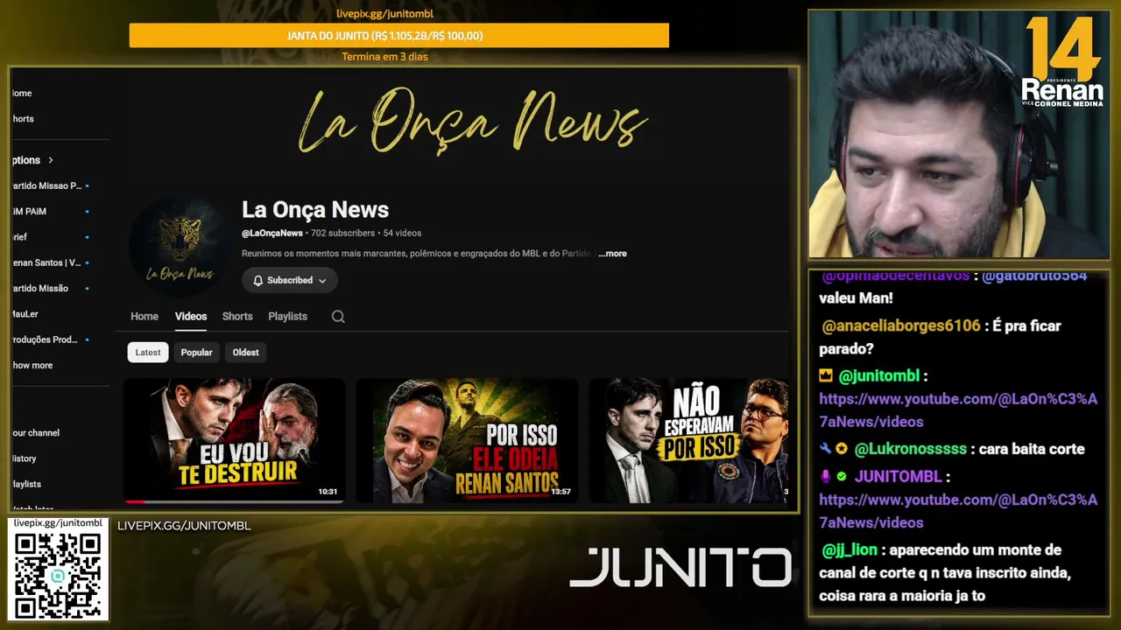Expand the Subscriptions section chevron in sidebar
1121x630 pixels.
point(51,160)
